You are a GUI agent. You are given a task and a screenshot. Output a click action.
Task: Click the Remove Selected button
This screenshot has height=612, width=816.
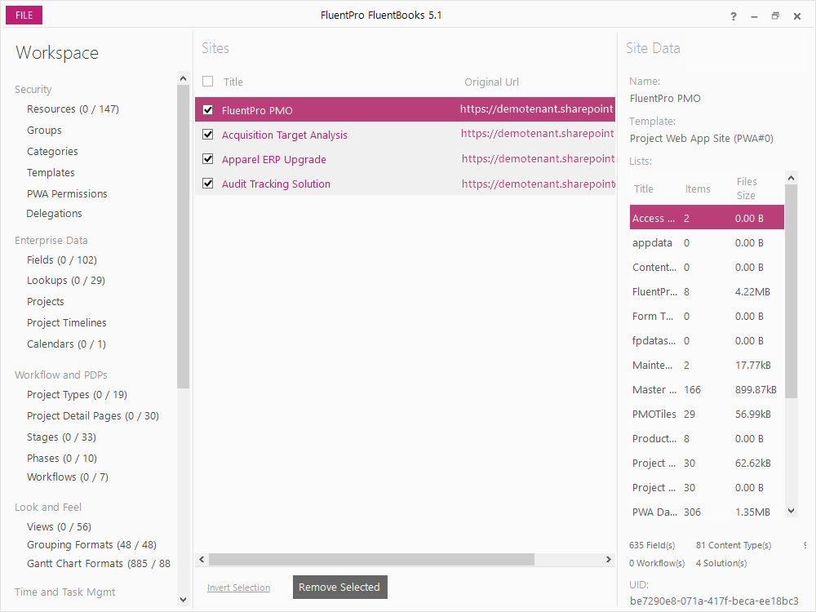coord(339,587)
